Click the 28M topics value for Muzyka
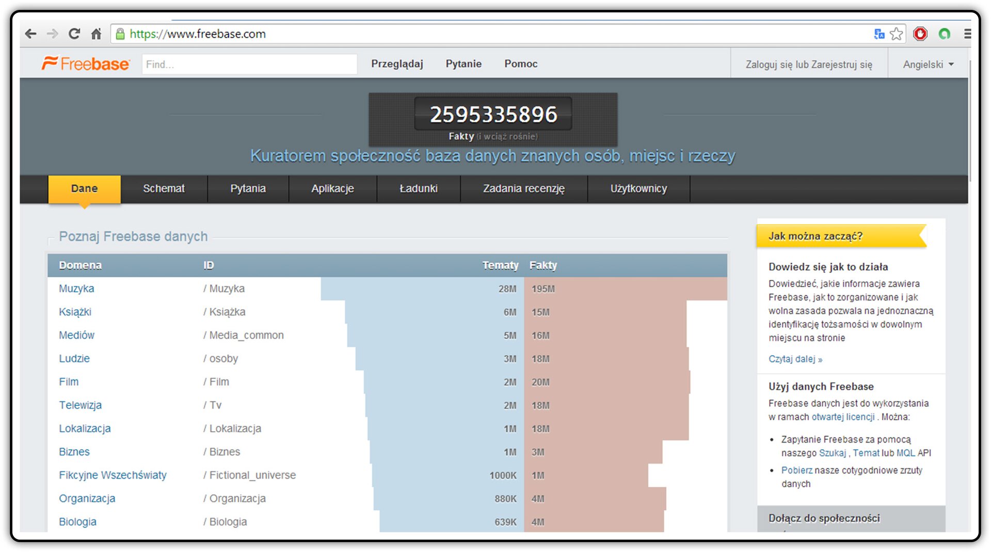 tap(507, 289)
